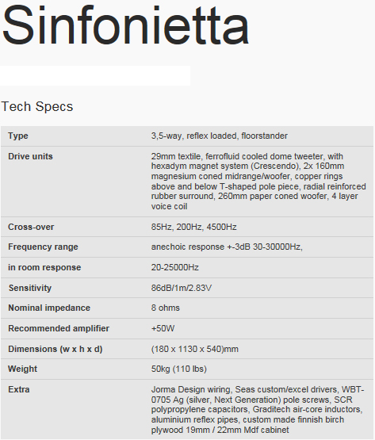
Task: Click the Frequency range label
Action: pos(43,247)
